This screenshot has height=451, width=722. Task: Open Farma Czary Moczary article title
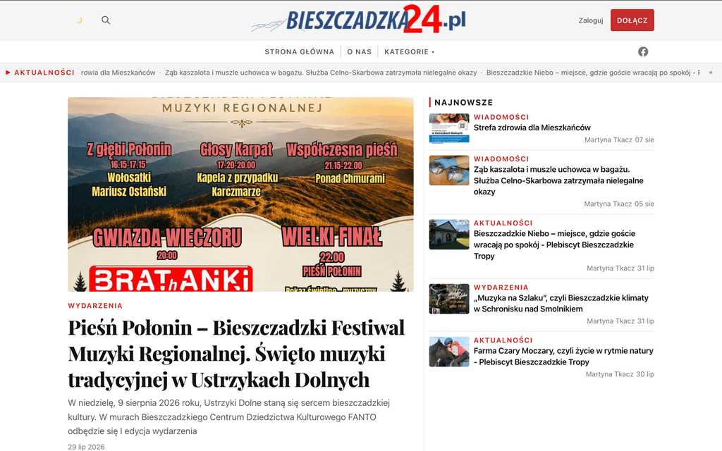click(563, 356)
